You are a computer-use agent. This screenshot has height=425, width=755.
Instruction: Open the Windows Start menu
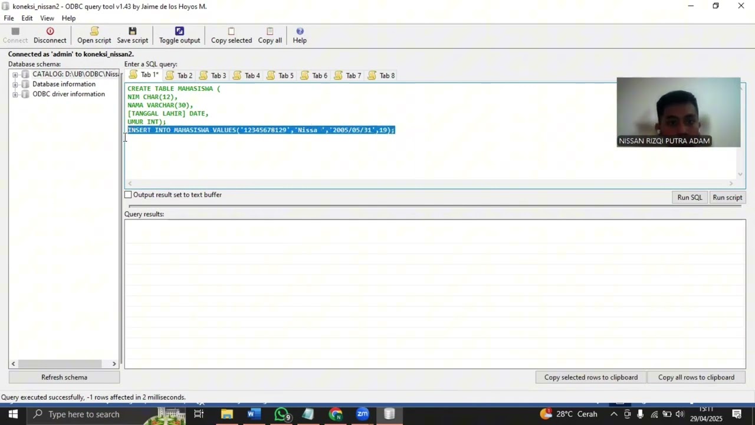pyautogui.click(x=13, y=414)
